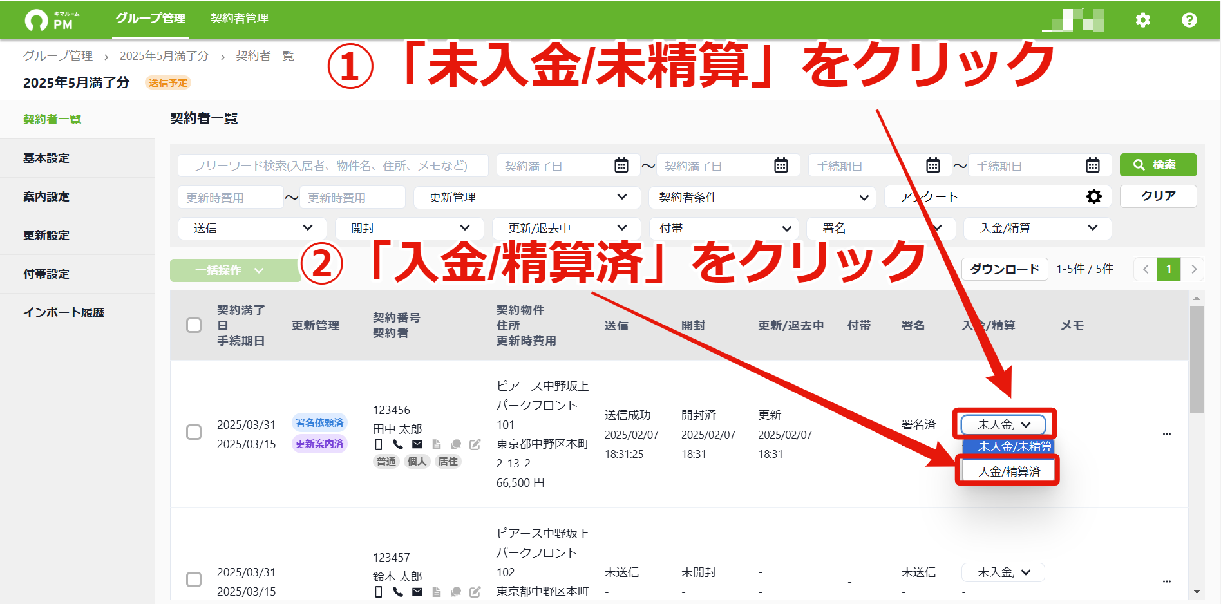Open 案内設定 in sidebar
This screenshot has width=1221, height=604.
point(77,197)
